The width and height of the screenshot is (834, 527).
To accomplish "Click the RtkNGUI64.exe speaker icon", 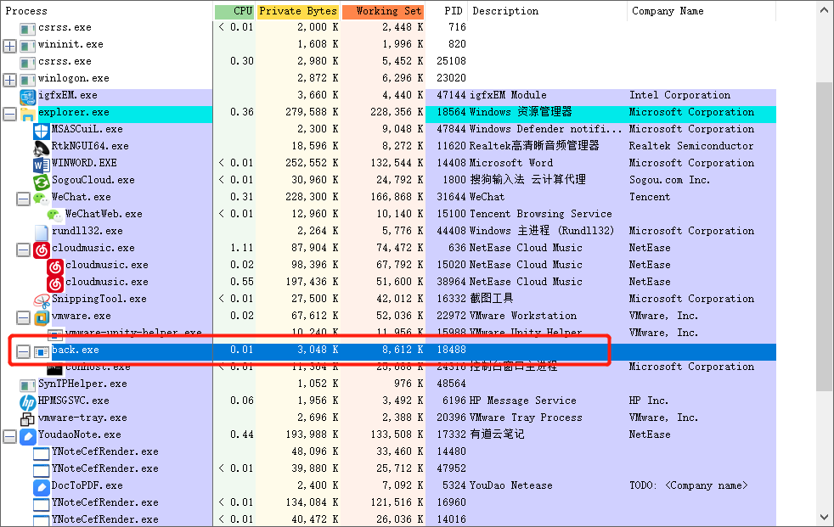I will coord(42,147).
